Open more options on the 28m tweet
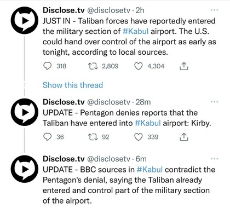 (x=214, y=102)
